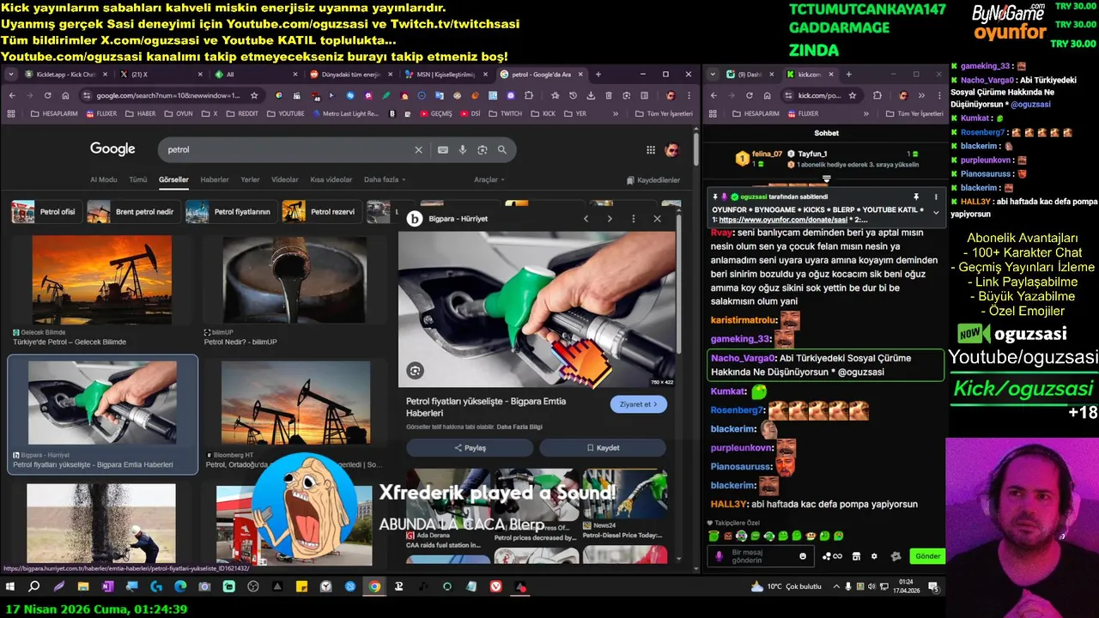The height and width of the screenshot is (618, 1099).
Task: Click the Paylaş share button
Action: (470, 448)
